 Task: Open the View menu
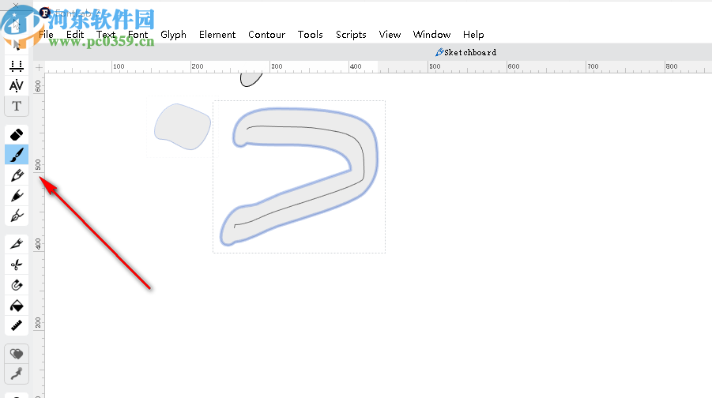[390, 35]
